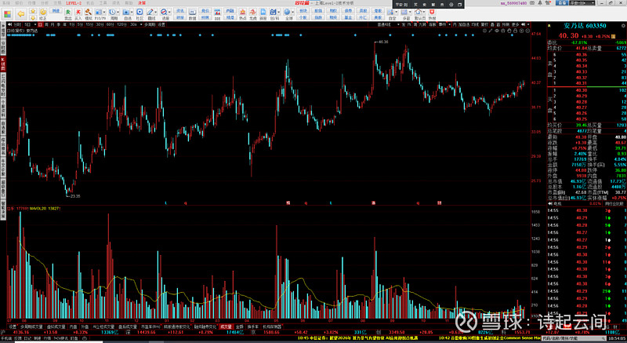Switch chart to 30分 period

[100, 24]
